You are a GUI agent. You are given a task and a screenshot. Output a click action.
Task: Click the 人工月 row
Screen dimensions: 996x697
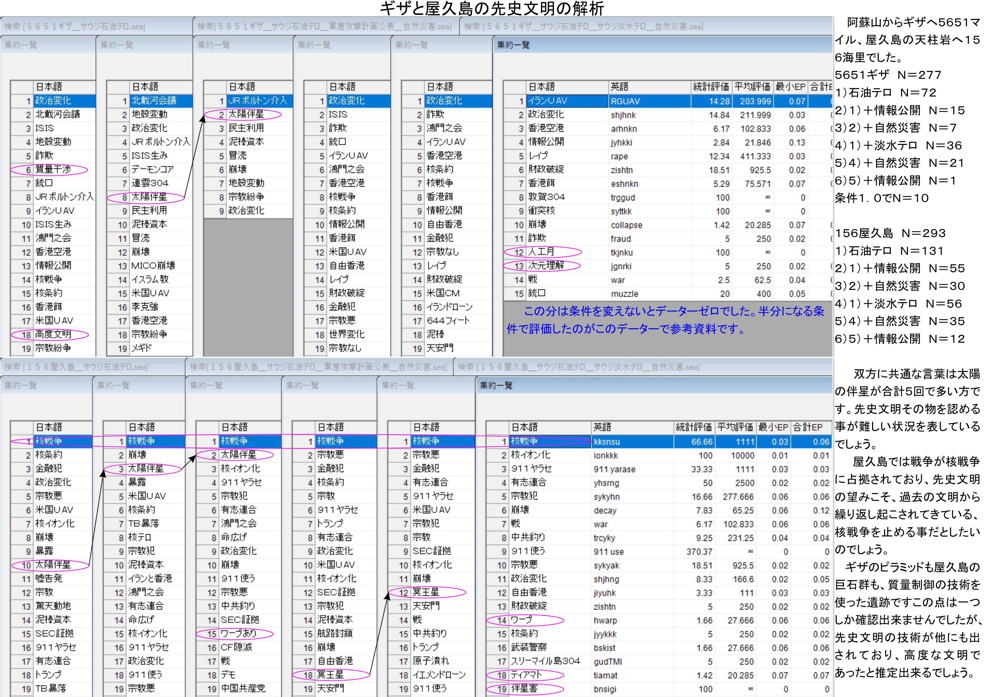tap(541, 252)
